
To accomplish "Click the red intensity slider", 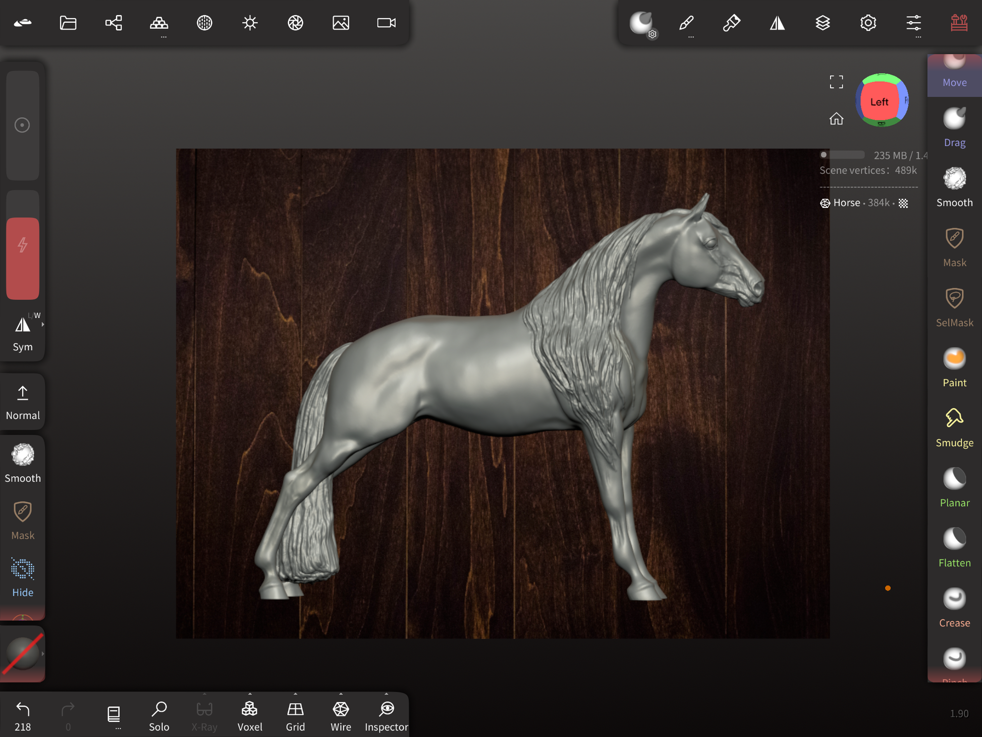I will pos(23,258).
